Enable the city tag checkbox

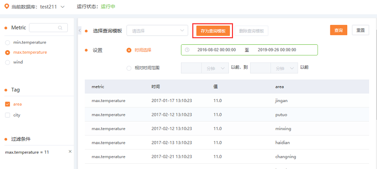8,115
